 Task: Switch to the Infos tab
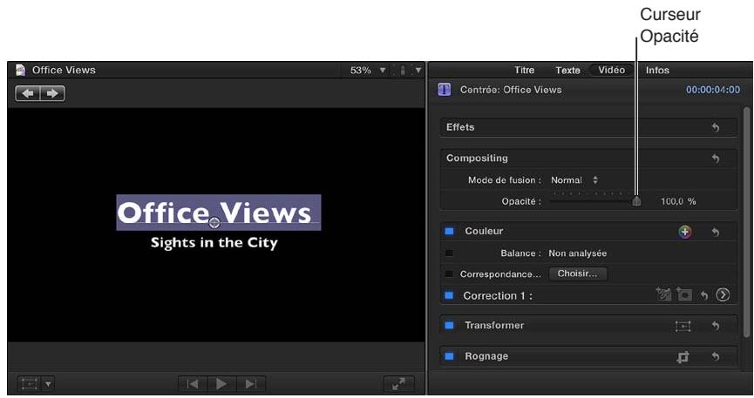click(x=657, y=71)
